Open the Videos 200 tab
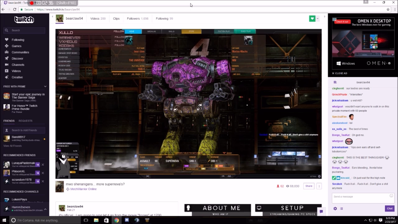The image size is (398, 224). (98, 19)
